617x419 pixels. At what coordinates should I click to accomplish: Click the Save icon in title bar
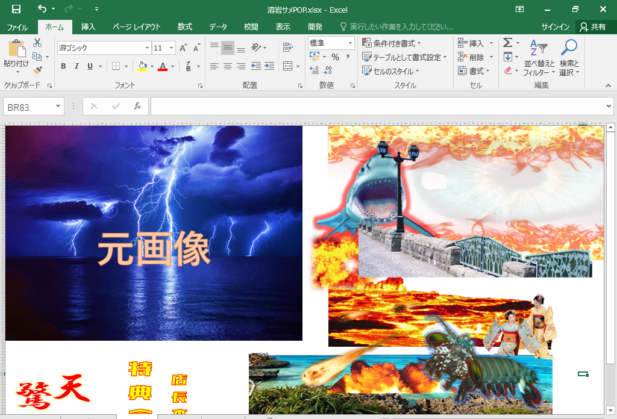[x=16, y=9]
